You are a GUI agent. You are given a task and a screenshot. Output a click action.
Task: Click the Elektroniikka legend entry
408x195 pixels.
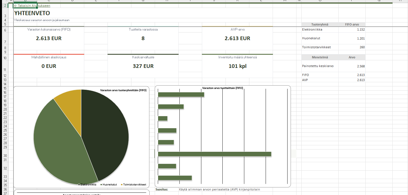(x=88, y=185)
